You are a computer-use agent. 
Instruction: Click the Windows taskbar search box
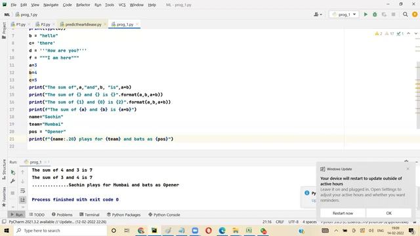point(60,230)
